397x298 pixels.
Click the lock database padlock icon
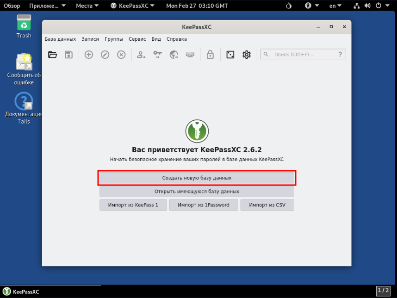tap(210, 55)
